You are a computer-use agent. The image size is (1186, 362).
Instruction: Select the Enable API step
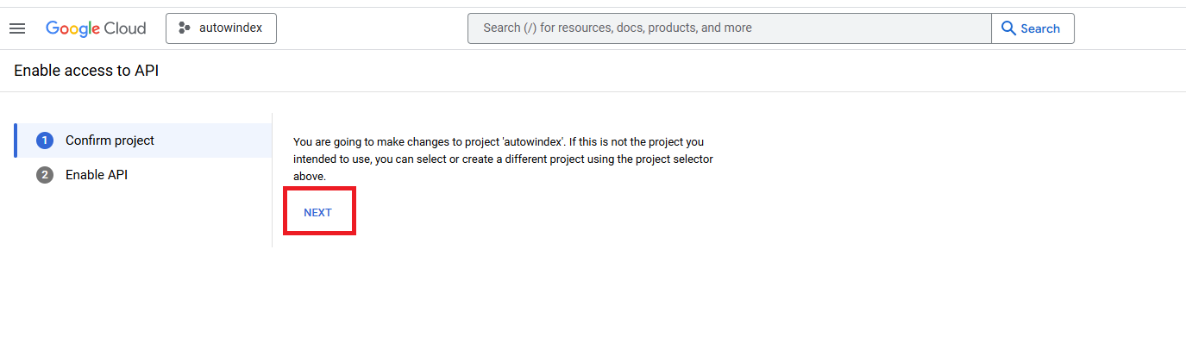coord(143,175)
